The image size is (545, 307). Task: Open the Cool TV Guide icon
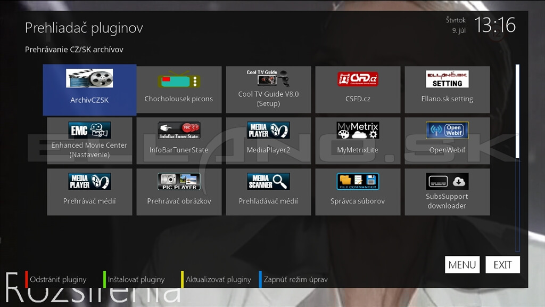point(268,79)
